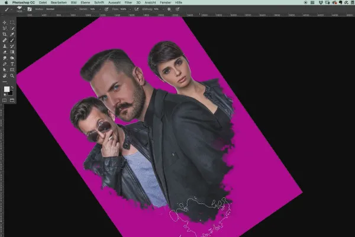Select the Move tool
Image resolution: width=355 pixels, height=237 pixels.
coord(5,23)
